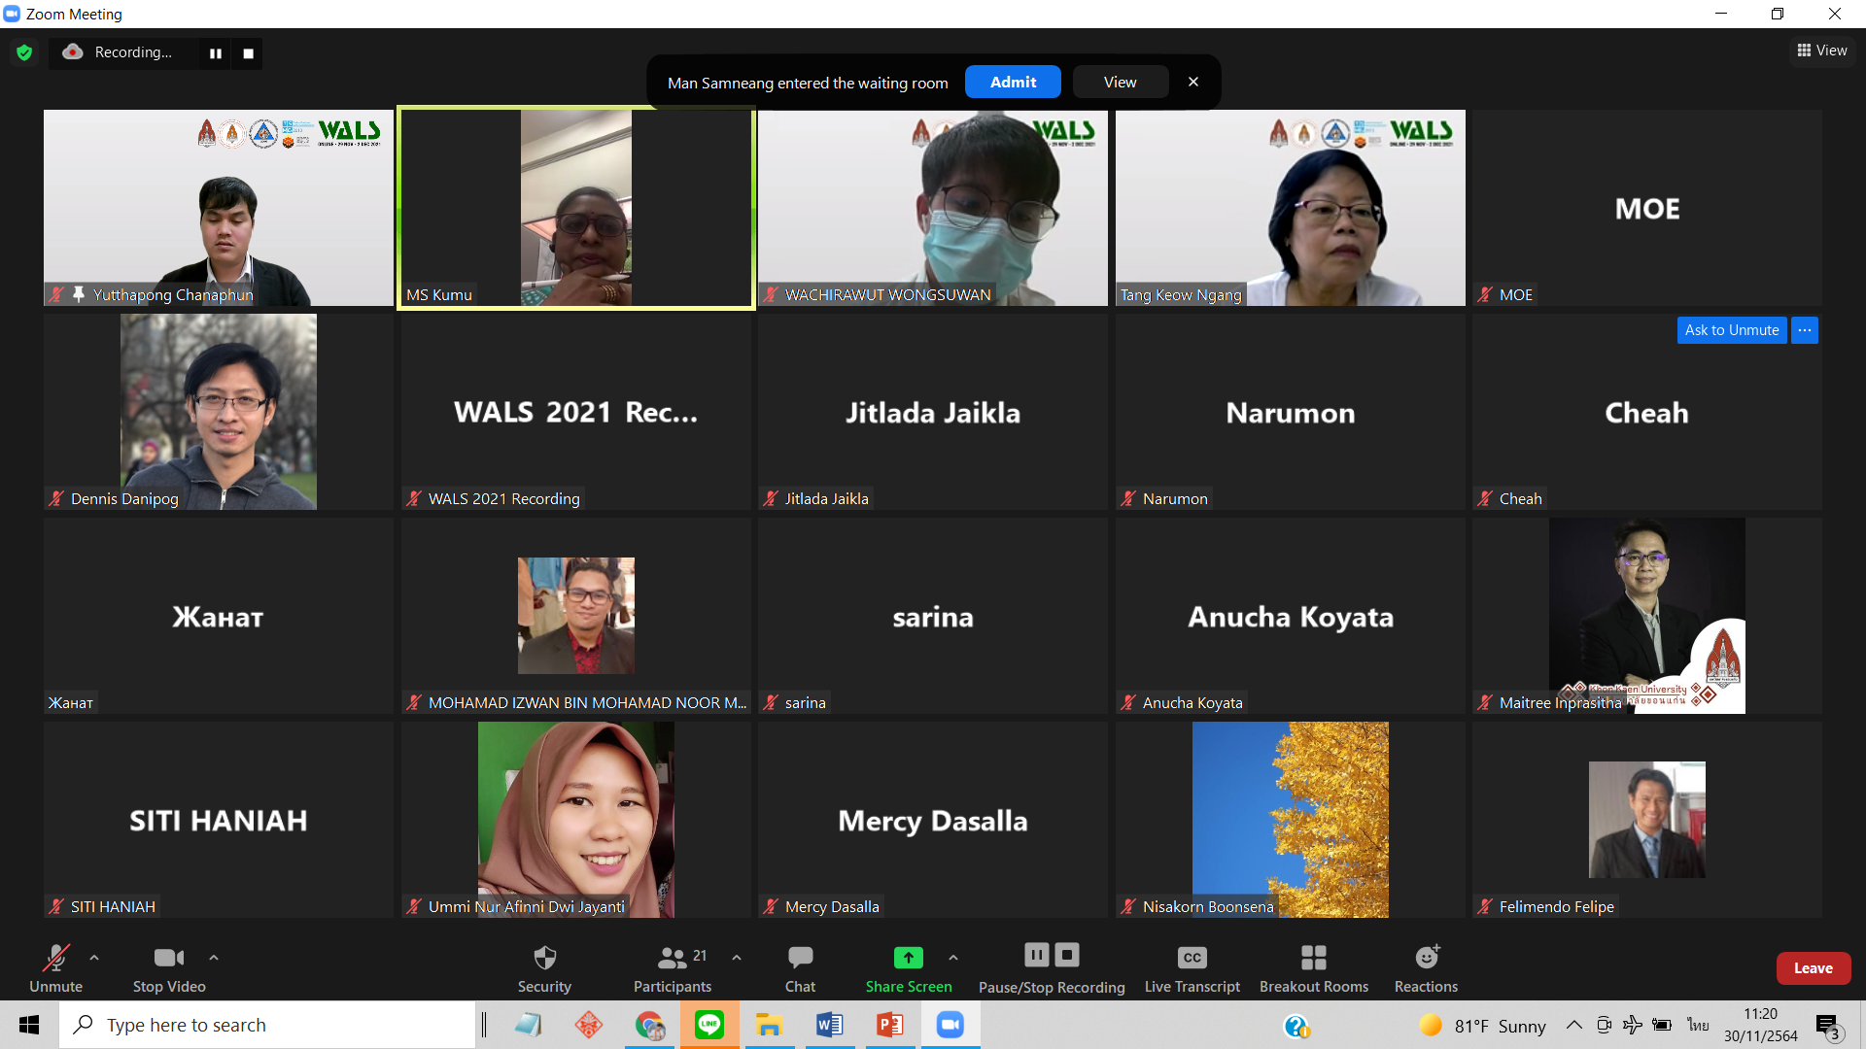Expand video options arrow beside Stop Video
Viewport: 1866px width, 1049px height.
214,958
